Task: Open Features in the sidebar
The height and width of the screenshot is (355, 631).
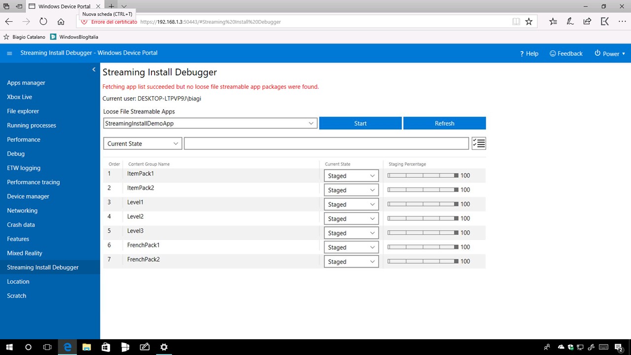Action: 18,239
